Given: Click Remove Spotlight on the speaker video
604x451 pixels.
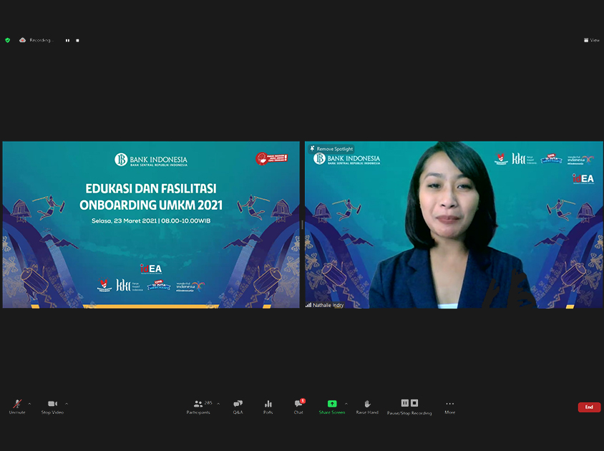Looking at the screenshot, I should [x=331, y=149].
